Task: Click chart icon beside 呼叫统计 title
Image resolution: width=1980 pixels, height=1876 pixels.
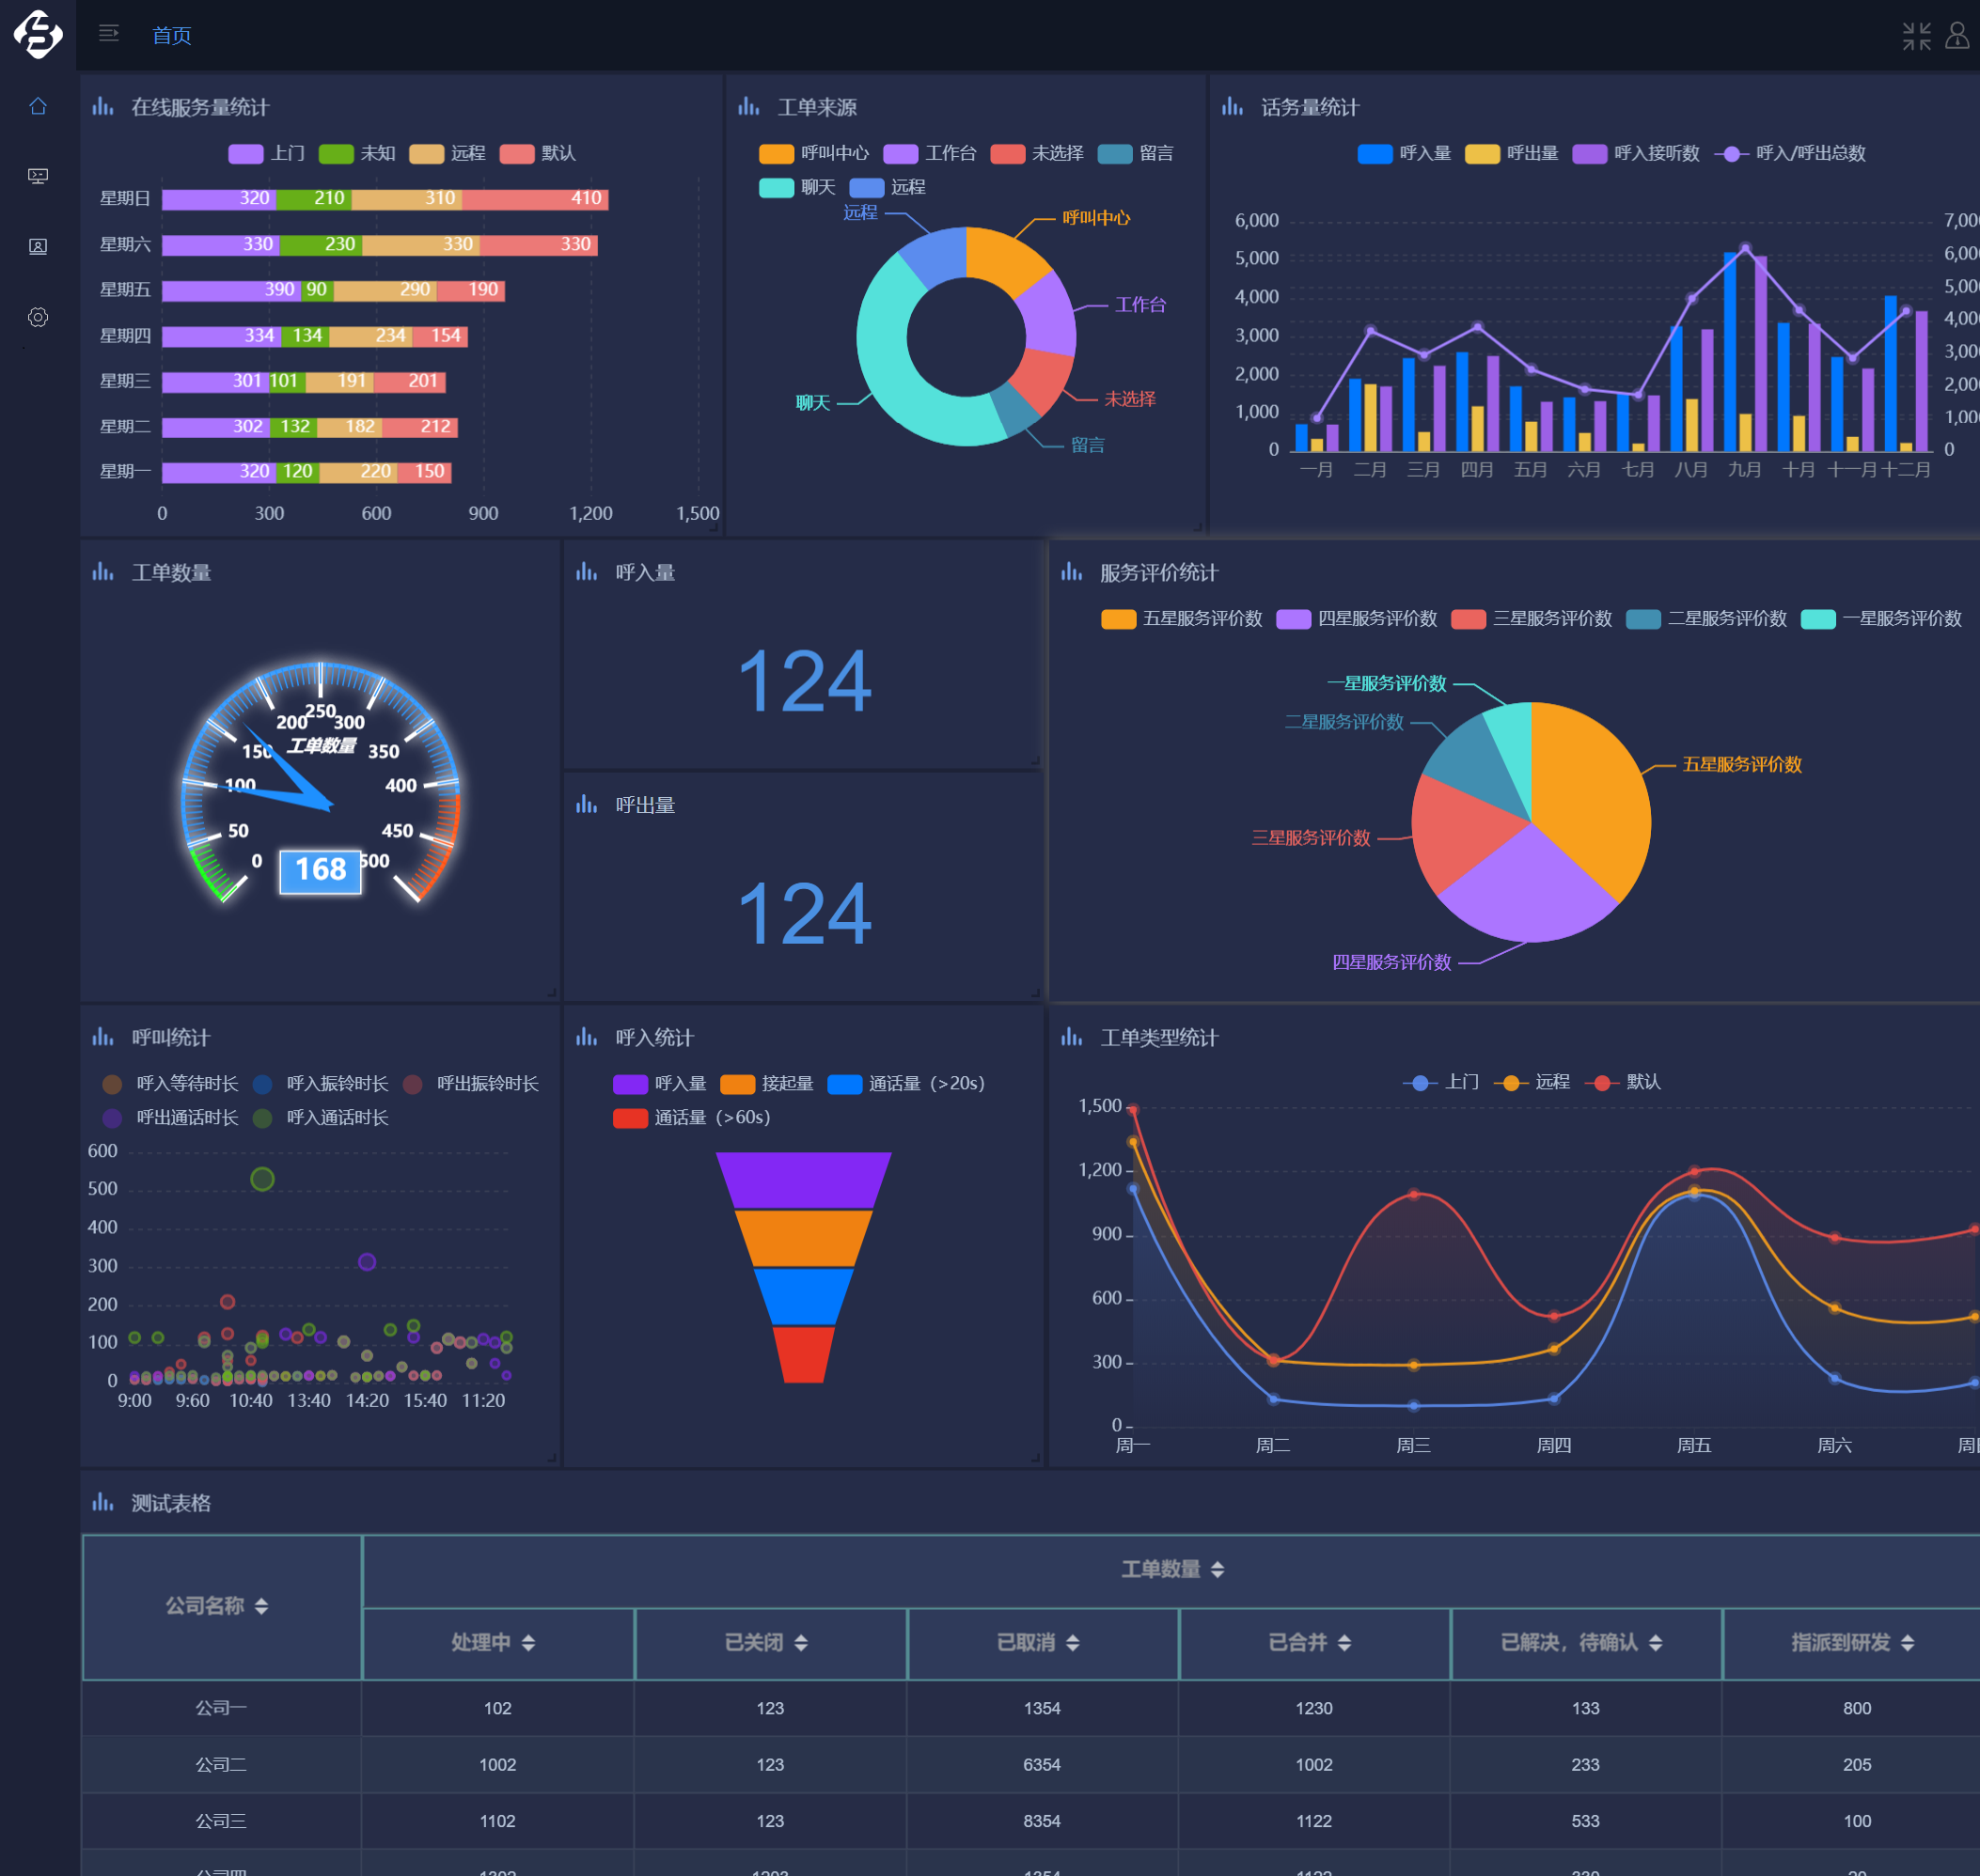Action: (103, 1037)
